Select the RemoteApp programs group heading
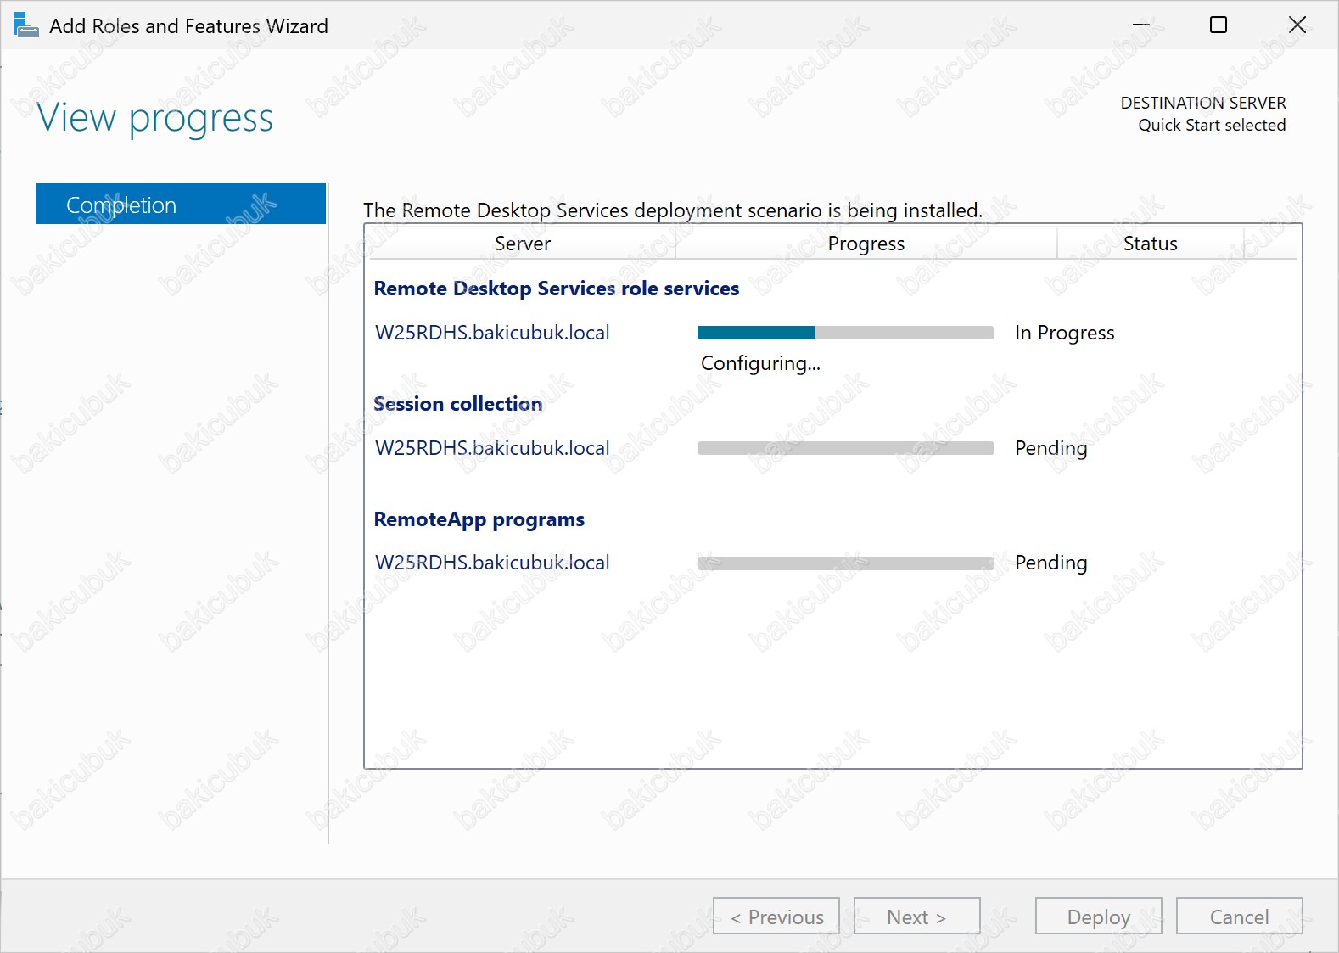Screen dimensions: 1339x953 479,519
